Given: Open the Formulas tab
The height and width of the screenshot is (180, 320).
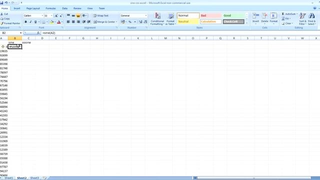Looking at the screenshot, I should coord(50,8).
